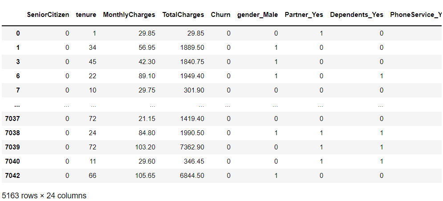Click the truncated PhoneService column header
Image resolution: width=443 pixels, height=201 pixels.
click(x=416, y=15)
